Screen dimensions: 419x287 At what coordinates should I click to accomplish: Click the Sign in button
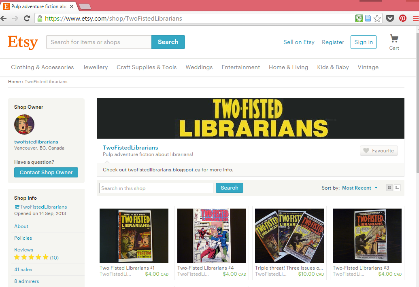coord(364,42)
